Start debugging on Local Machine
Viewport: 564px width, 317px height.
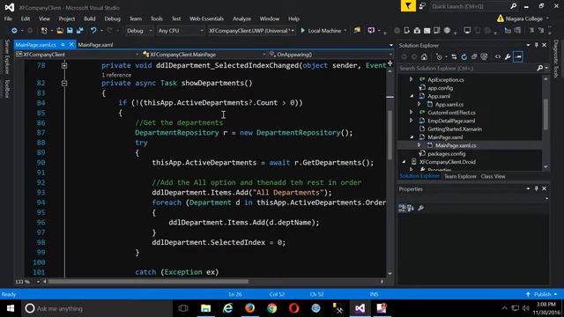pos(321,31)
